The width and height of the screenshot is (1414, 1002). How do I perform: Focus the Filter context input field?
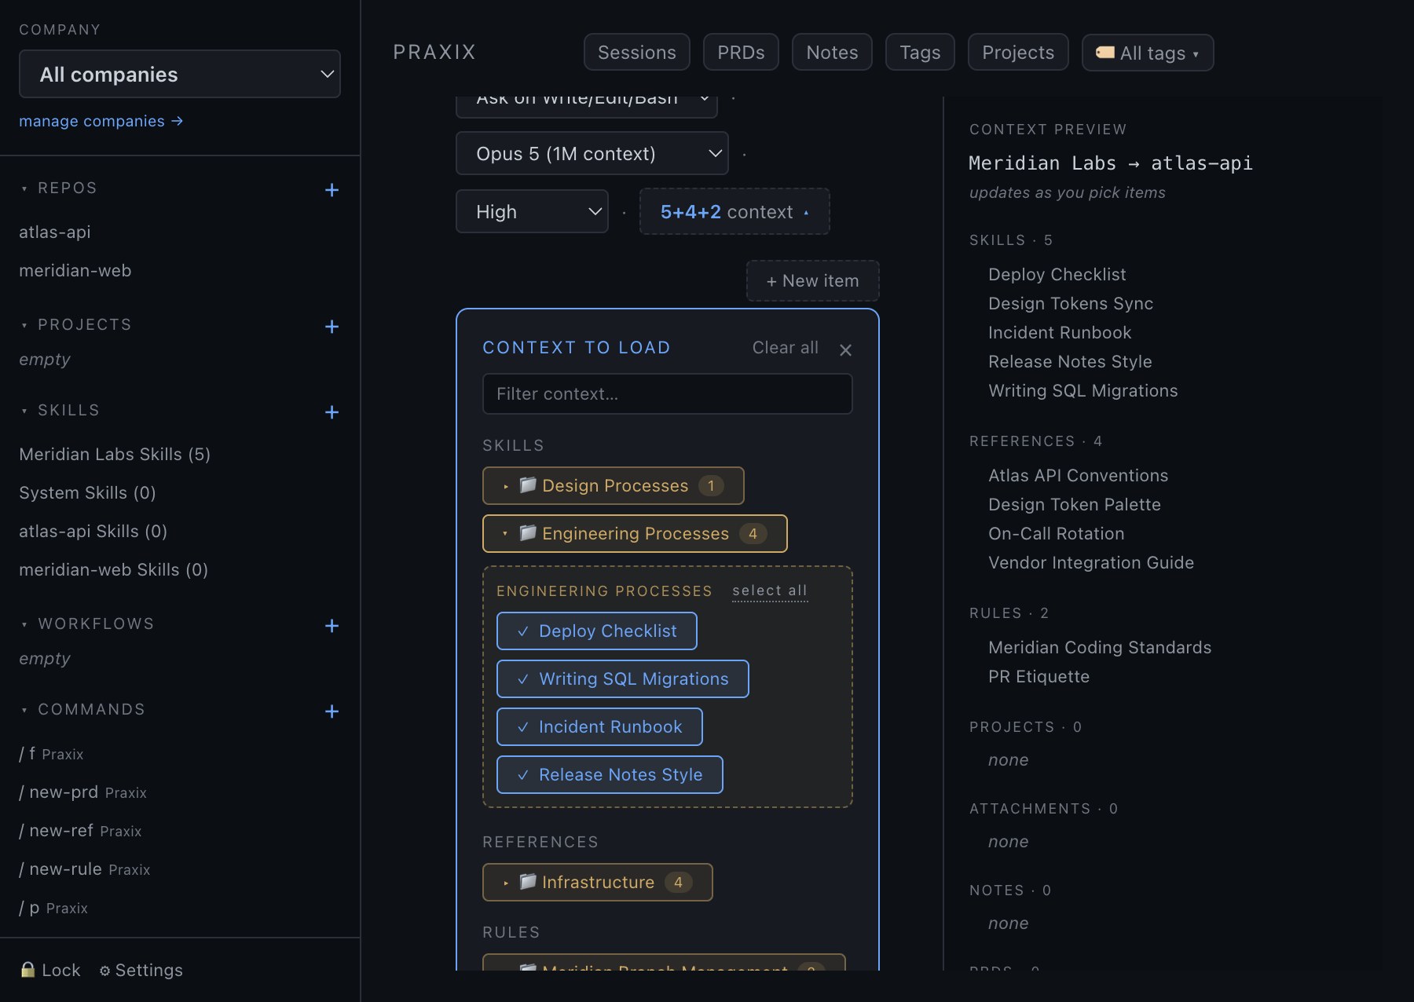click(x=667, y=394)
